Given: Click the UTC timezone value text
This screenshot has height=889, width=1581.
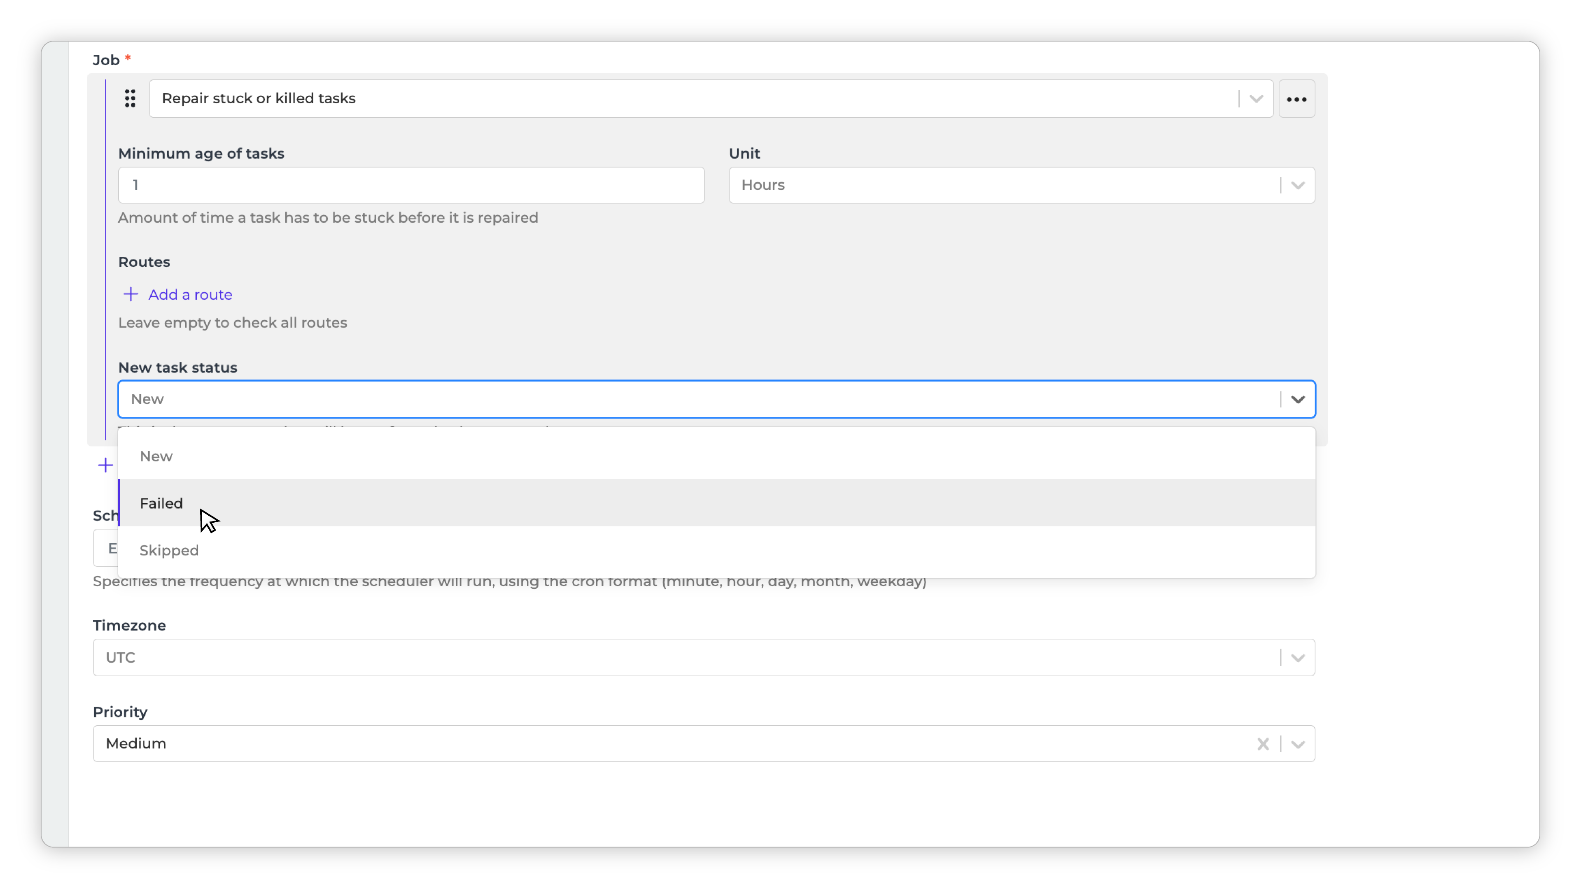Looking at the screenshot, I should pos(120,658).
